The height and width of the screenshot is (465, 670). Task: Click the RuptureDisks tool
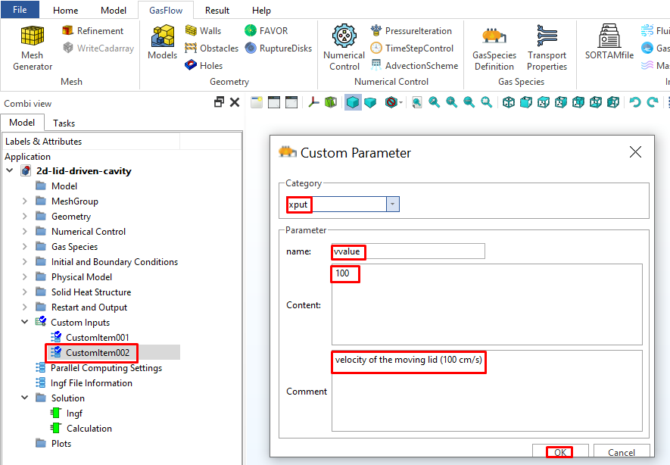[x=277, y=48]
